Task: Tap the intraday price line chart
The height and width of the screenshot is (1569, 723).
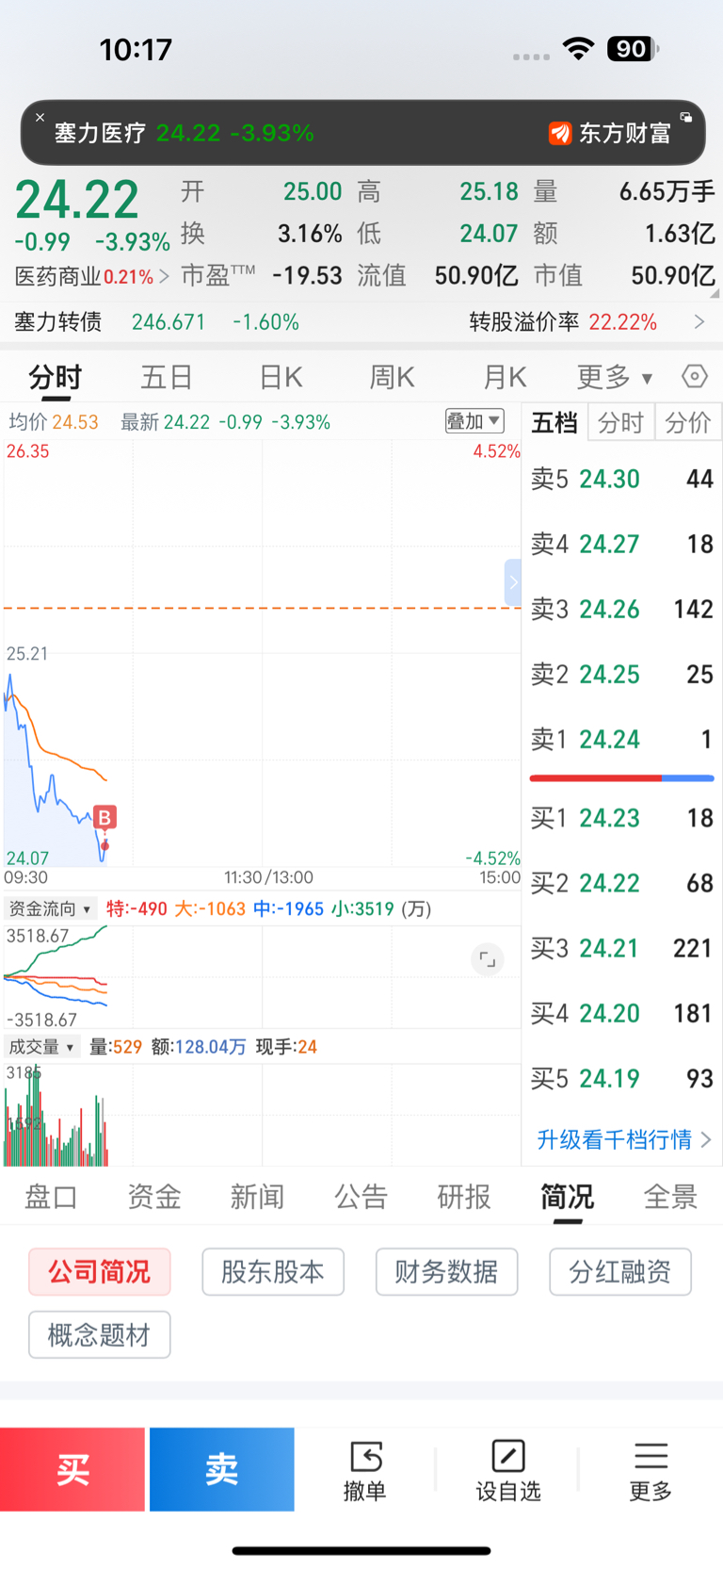Action: pos(262,653)
